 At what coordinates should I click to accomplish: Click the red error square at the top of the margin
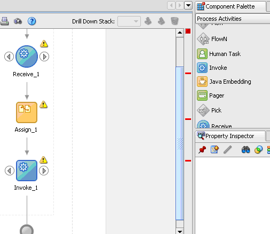(x=188, y=31)
